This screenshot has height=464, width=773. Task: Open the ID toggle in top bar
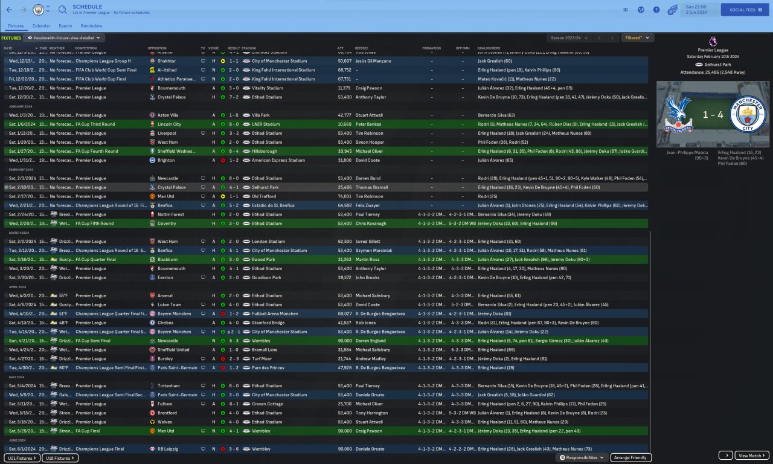point(625,10)
